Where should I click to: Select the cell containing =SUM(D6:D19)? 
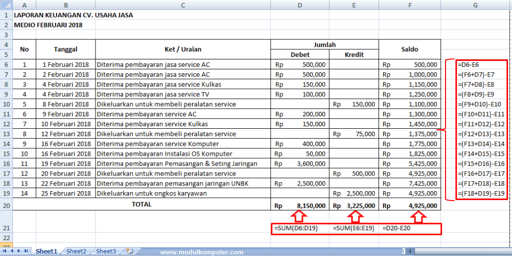[x=300, y=228]
